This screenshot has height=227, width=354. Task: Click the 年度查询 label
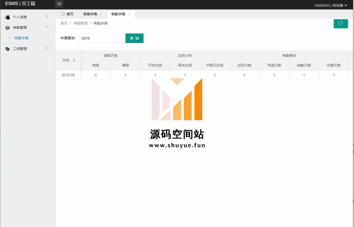pos(68,38)
